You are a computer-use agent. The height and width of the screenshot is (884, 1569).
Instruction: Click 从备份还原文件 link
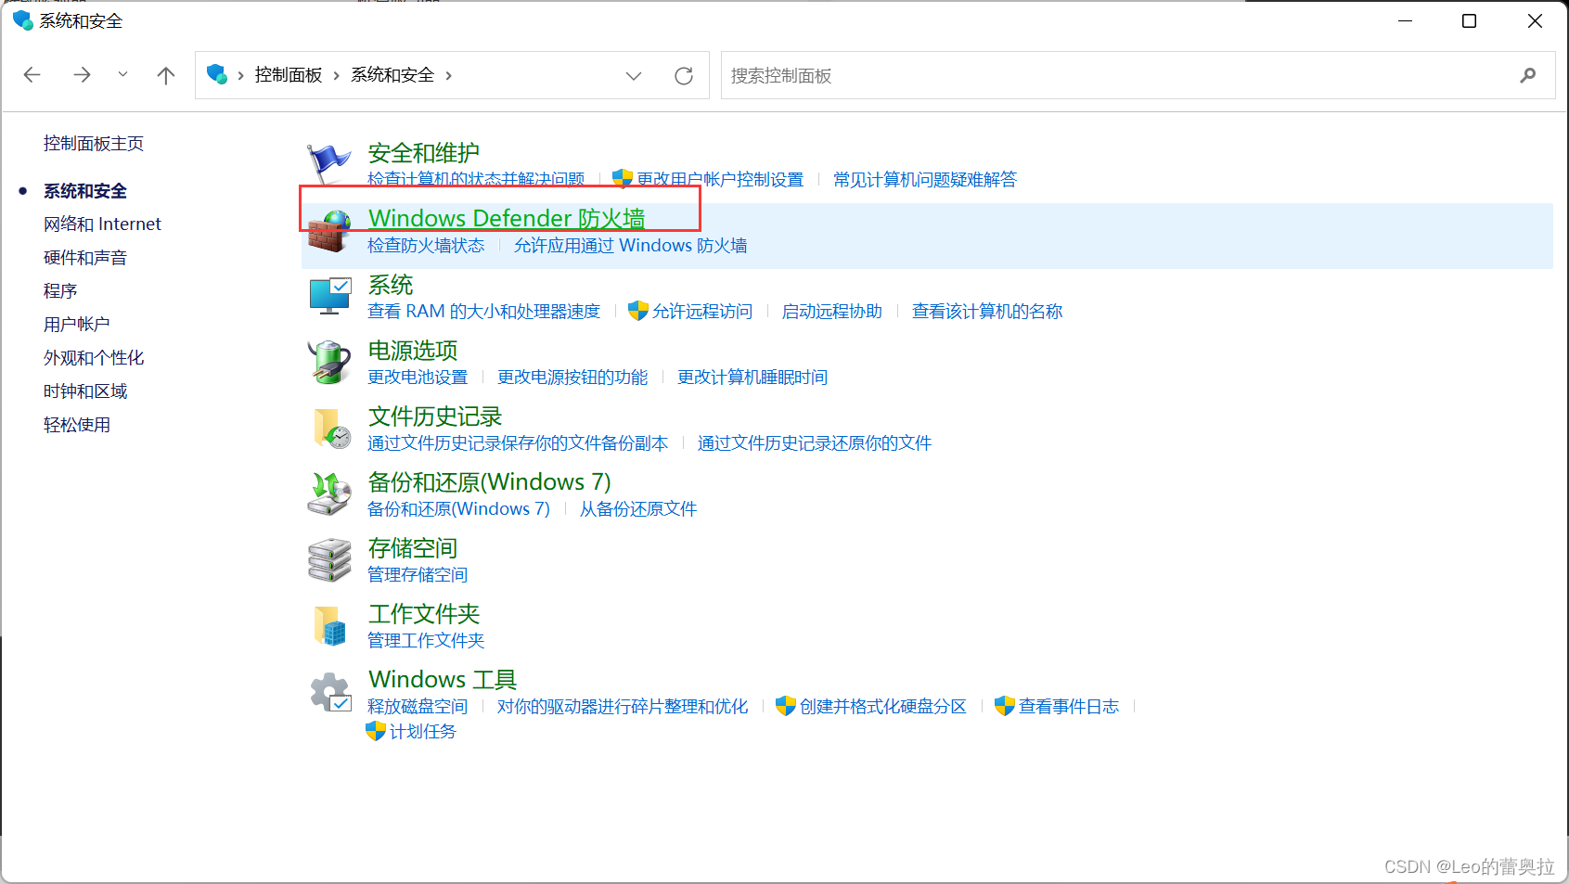(x=638, y=508)
